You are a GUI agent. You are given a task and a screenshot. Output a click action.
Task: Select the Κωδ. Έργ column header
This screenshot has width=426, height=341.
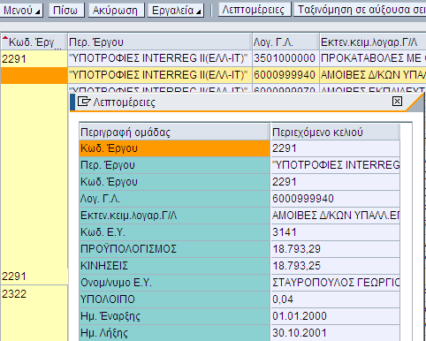tap(34, 42)
